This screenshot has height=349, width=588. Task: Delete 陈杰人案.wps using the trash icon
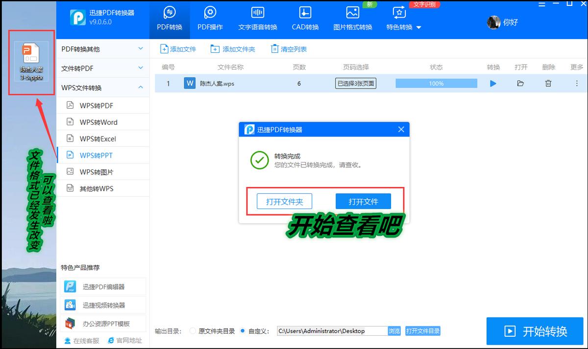(549, 83)
